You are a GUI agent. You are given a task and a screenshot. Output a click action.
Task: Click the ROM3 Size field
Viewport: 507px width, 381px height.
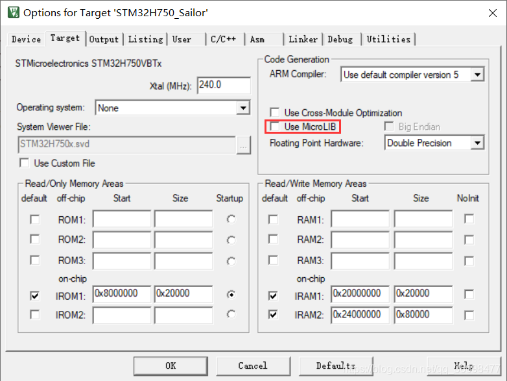(183, 261)
